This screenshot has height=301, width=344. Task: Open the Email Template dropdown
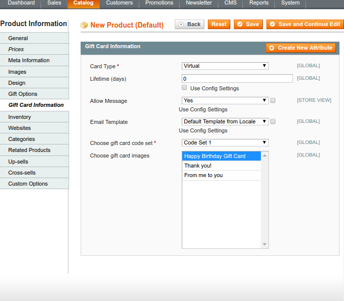coord(225,121)
